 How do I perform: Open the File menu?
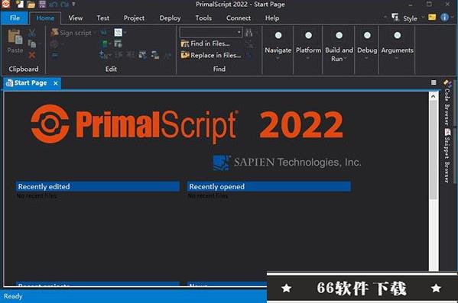15,18
